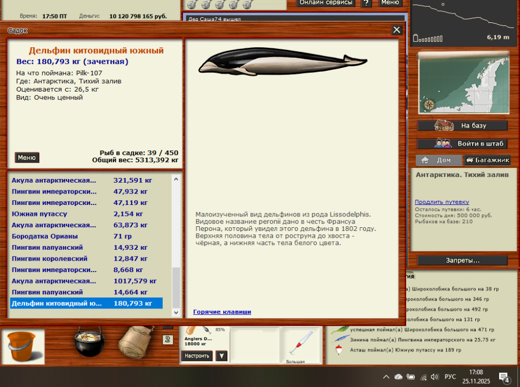Click Войти в штаб
The image size is (520, 387).
(x=462, y=143)
